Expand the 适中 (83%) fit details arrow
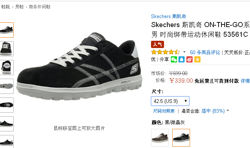This screenshot has width=250, height=148. (x=228, y=110)
